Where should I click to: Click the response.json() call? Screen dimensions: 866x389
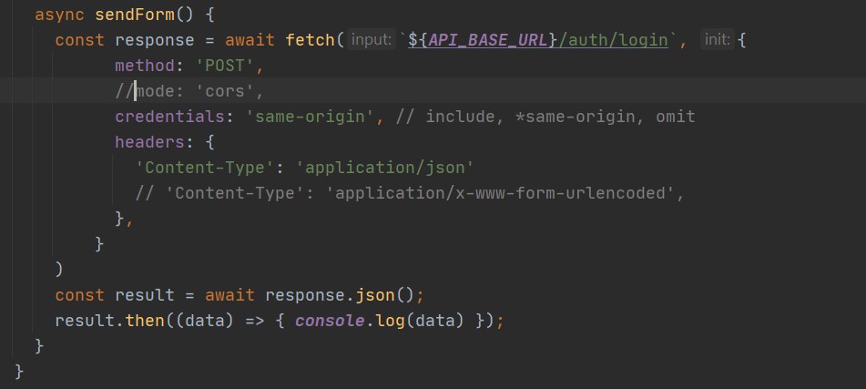[x=339, y=294]
